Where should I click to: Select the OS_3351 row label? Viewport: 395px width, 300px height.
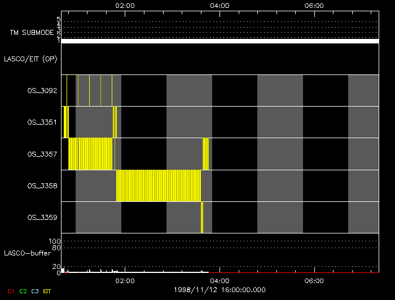(42, 122)
